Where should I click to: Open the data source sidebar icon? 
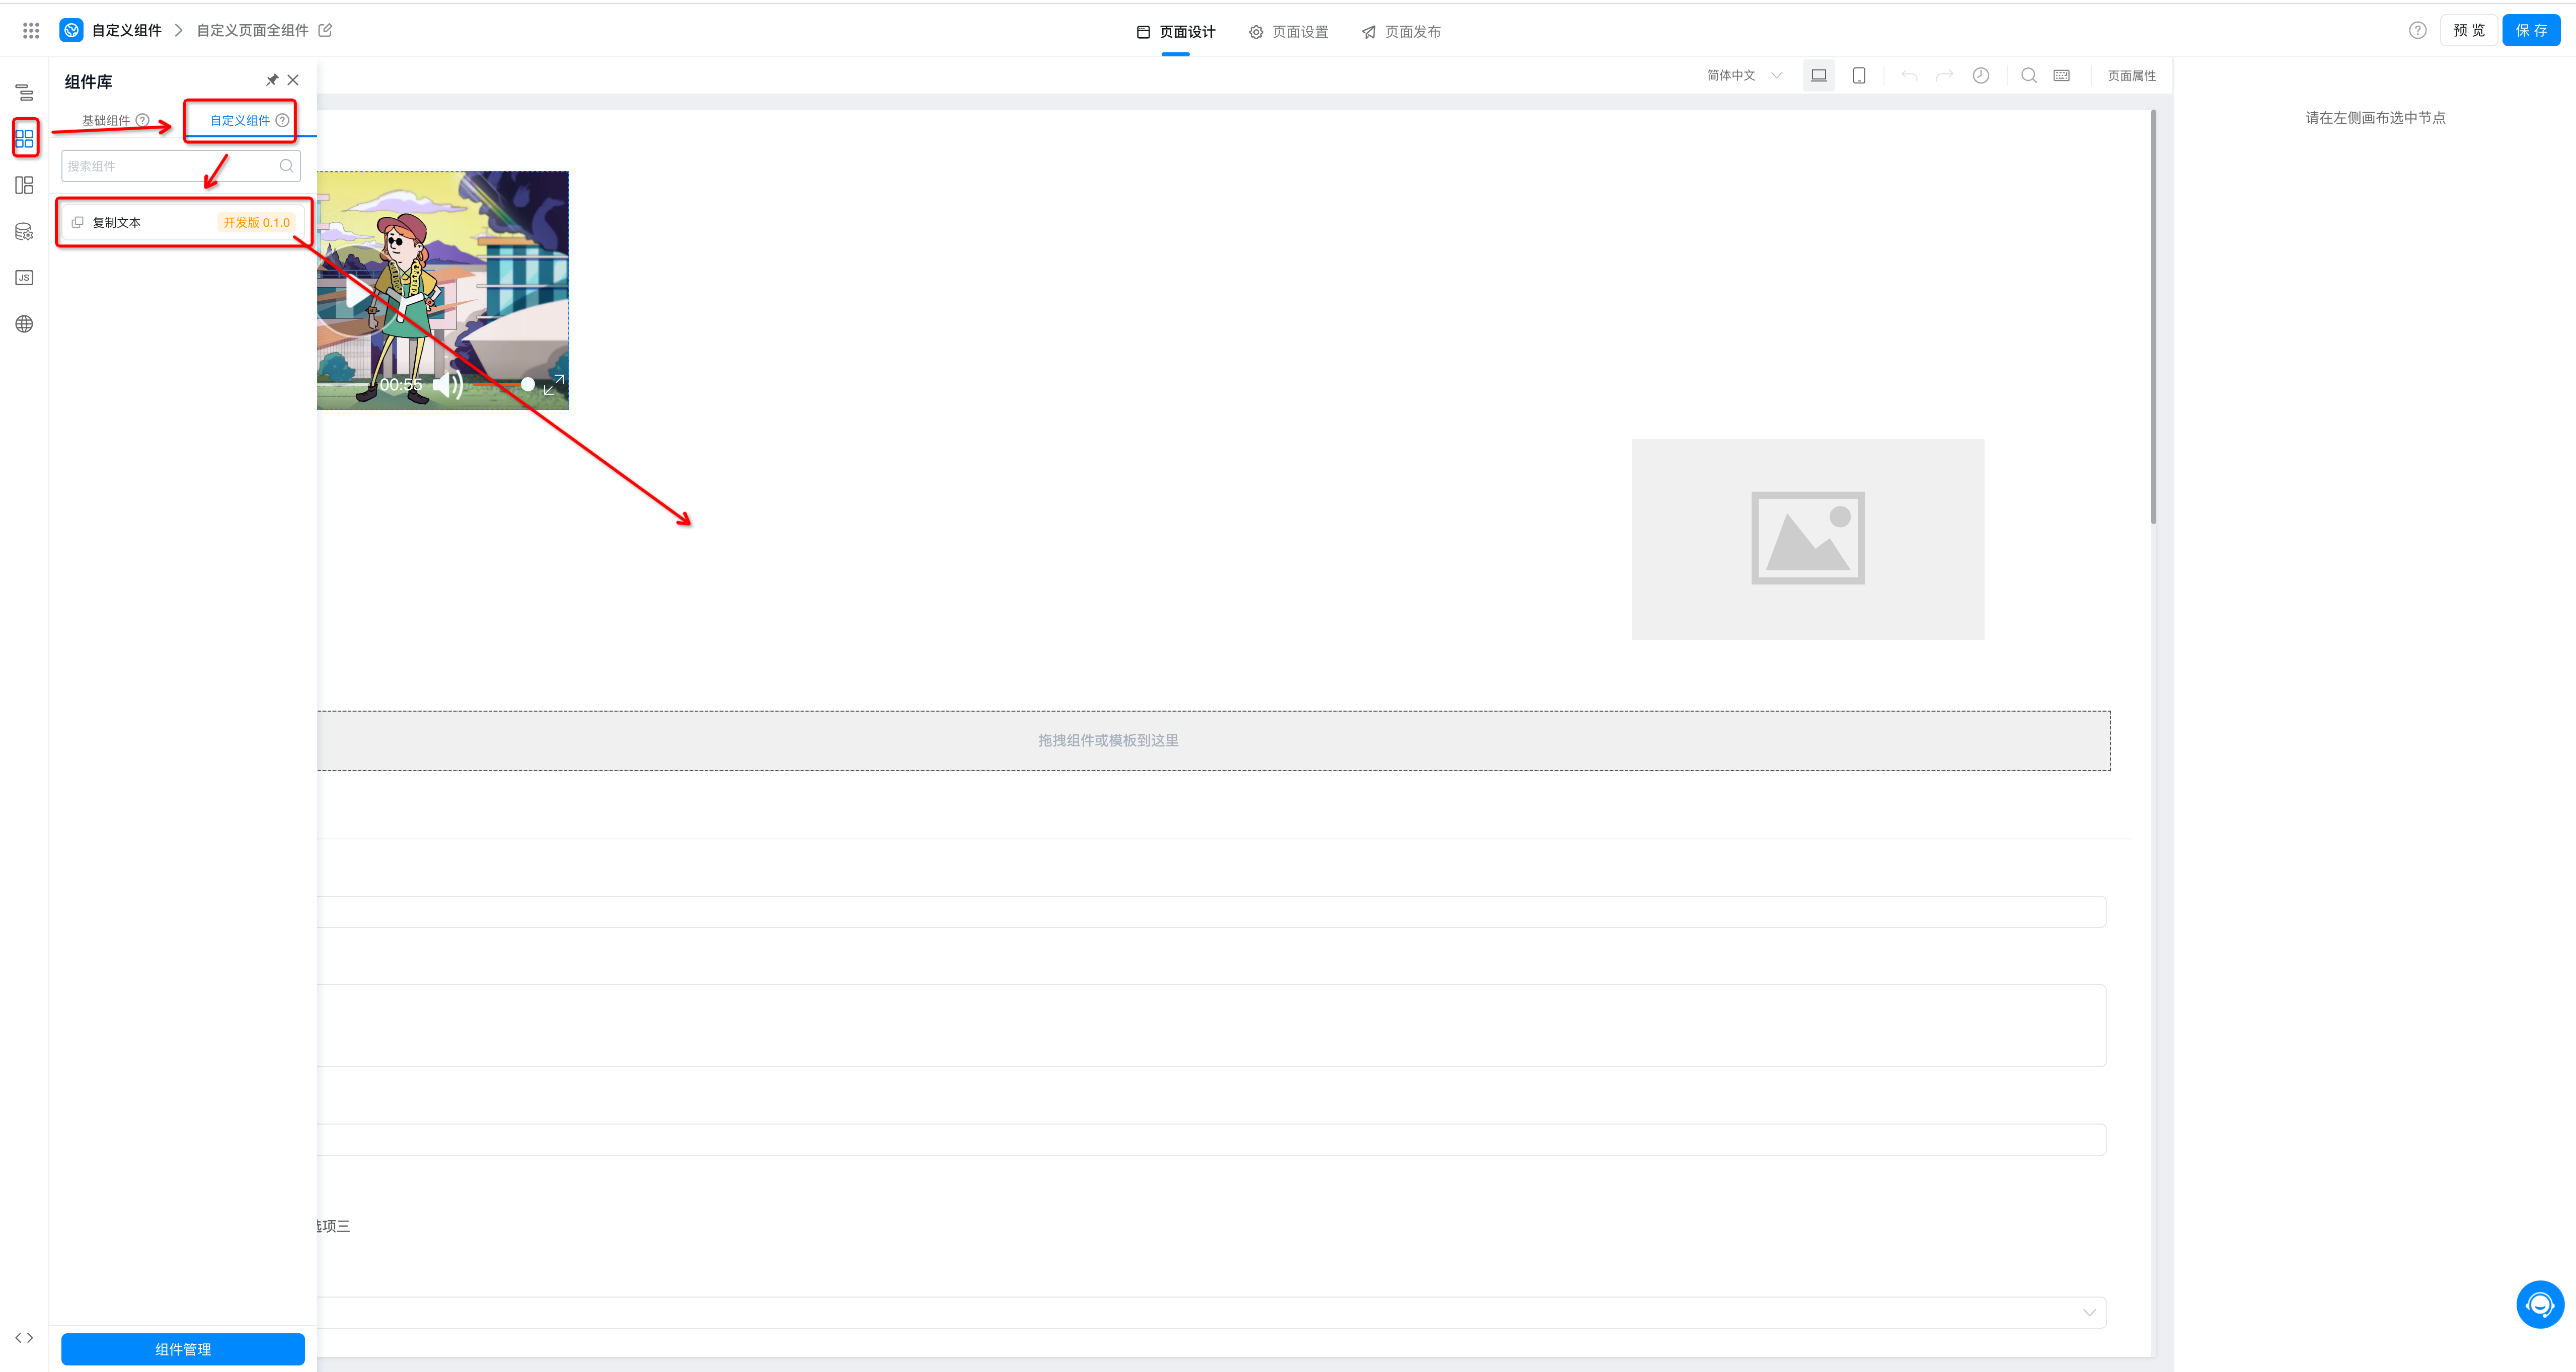click(x=24, y=232)
